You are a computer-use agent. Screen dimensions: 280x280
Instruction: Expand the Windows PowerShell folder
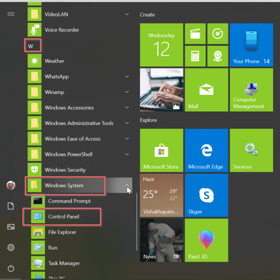click(x=127, y=154)
